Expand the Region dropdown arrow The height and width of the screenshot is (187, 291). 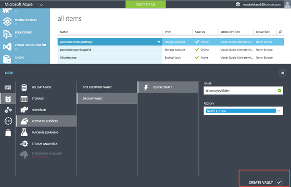coord(278,111)
